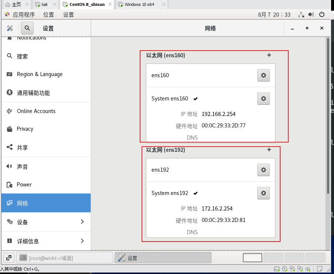Click the sound card icon in VMware status bar
Image resolution: width=334 pixels, height=274 pixels.
point(308,269)
